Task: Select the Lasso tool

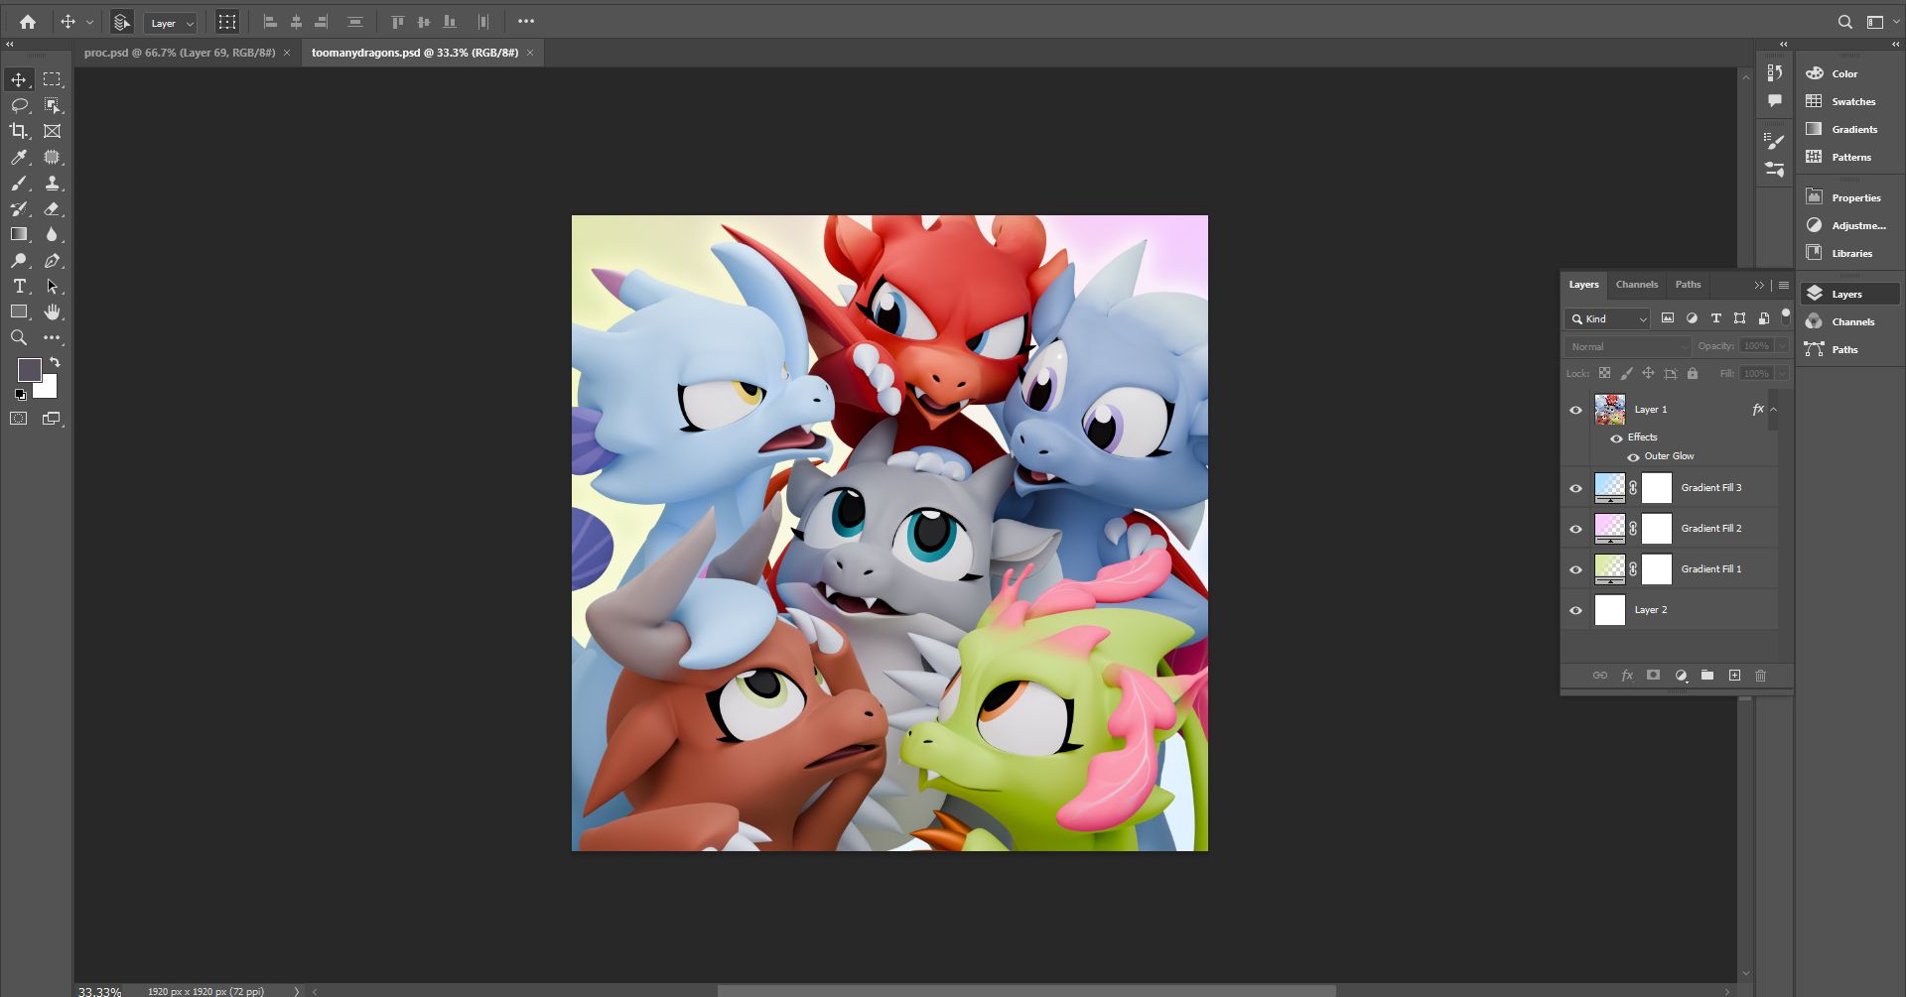Action: click(x=19, y=105)
